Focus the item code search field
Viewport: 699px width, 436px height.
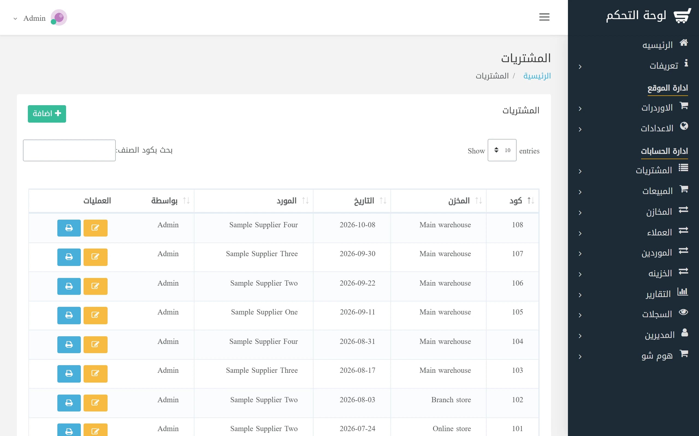69,150
